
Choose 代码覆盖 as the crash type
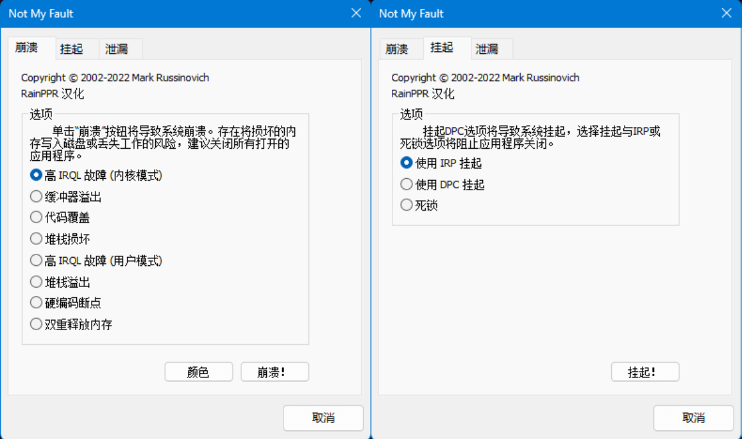pos(37,217)
